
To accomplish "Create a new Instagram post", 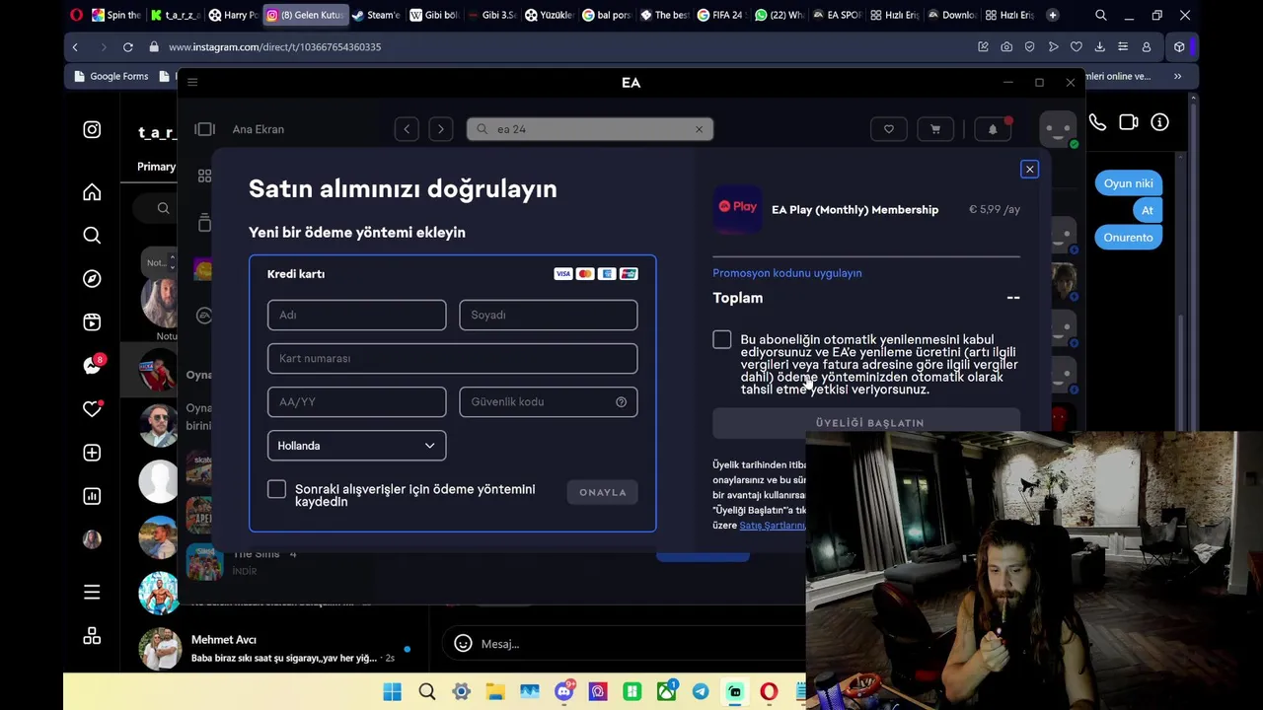I will [92, 453].
